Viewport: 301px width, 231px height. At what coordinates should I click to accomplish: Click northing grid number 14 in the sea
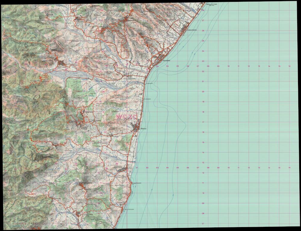click(203, 153)
